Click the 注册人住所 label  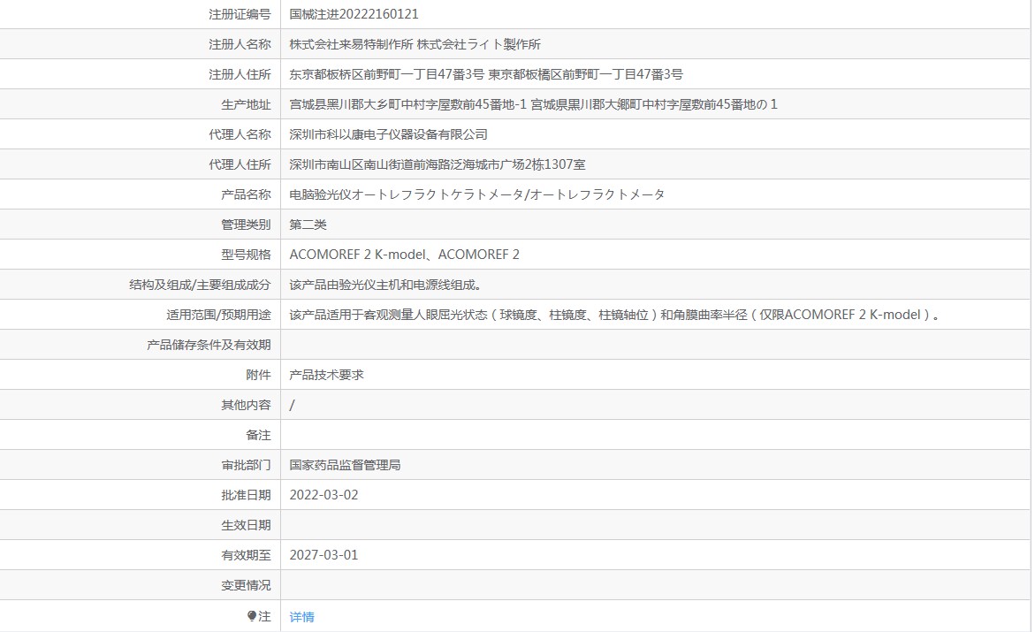click(240, 74)
